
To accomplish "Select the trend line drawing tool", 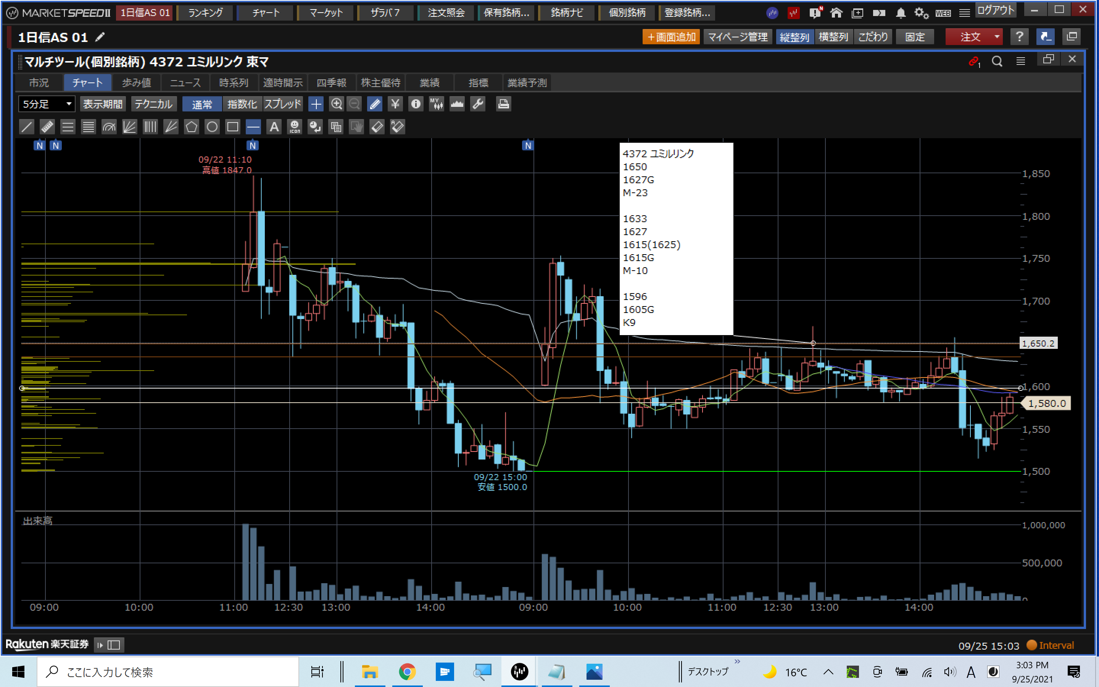I will pos(27,127).
